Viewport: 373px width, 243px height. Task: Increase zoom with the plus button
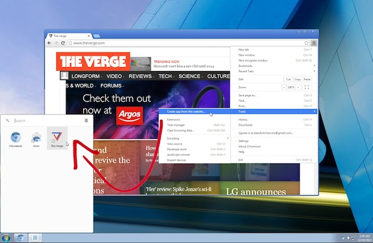pyautogui.click(x=298, y=87)
